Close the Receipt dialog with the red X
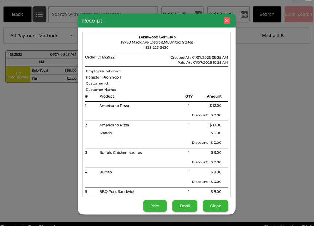Image resolution: width=314 pixels, height=226 pixels. [x=227, y=21]
